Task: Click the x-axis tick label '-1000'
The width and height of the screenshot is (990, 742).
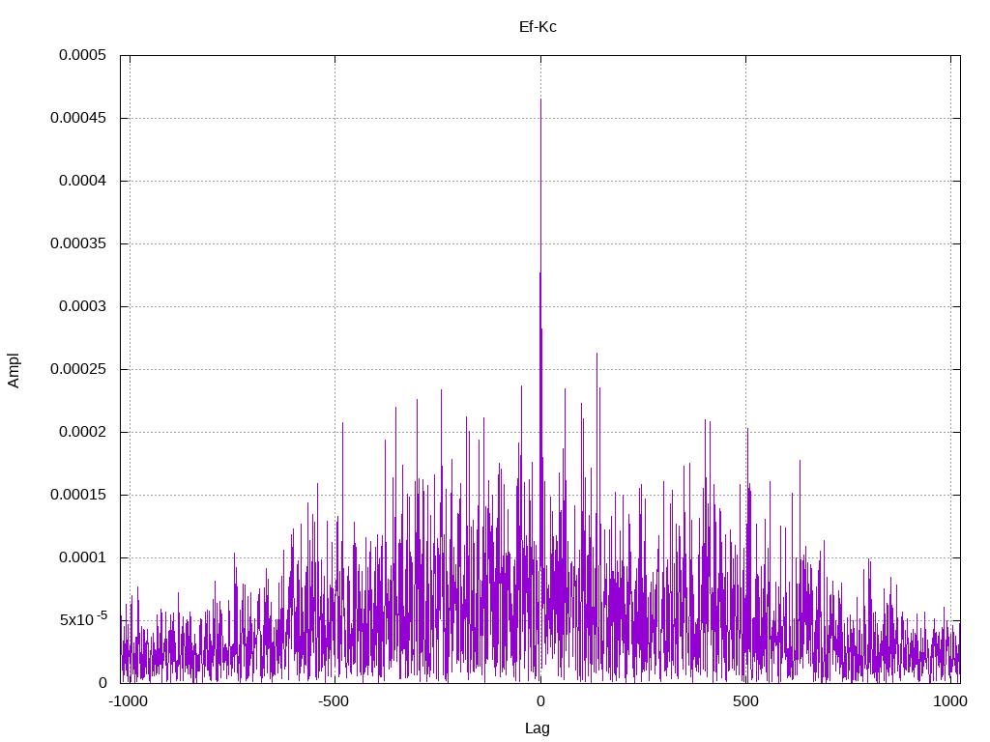Action: point(129,701)
